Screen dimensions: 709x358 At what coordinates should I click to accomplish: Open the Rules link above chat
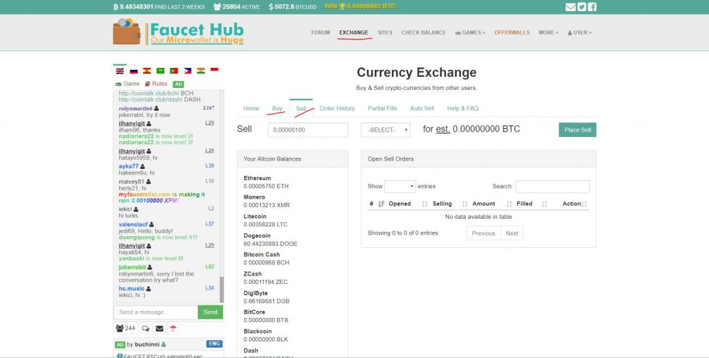[x=156, y=84]
